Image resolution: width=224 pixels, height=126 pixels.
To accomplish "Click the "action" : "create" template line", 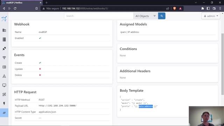I will [133, 100].
